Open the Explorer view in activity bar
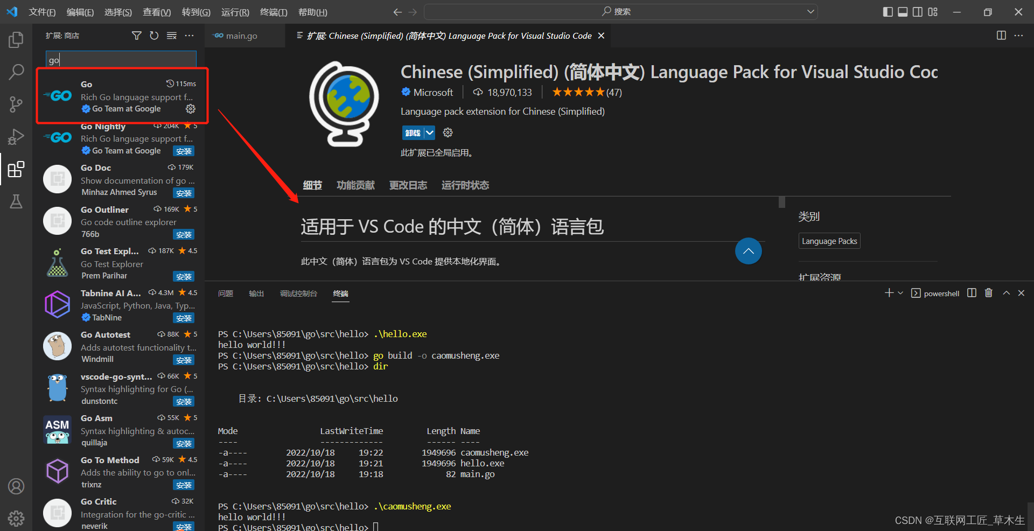The height and width of the screenshot is (531, 1034). [x=16, y=40]
